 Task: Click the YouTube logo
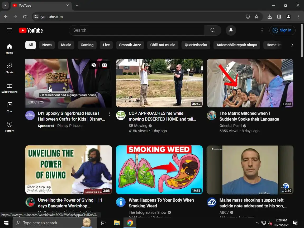31,30
